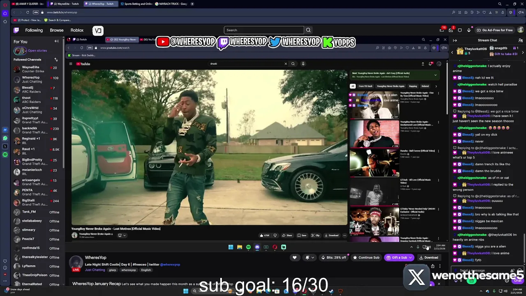The height and width of the screenshot is (296, 526).
Task: Switch to Sports Betting and Online tab
Action: [137, 4]
